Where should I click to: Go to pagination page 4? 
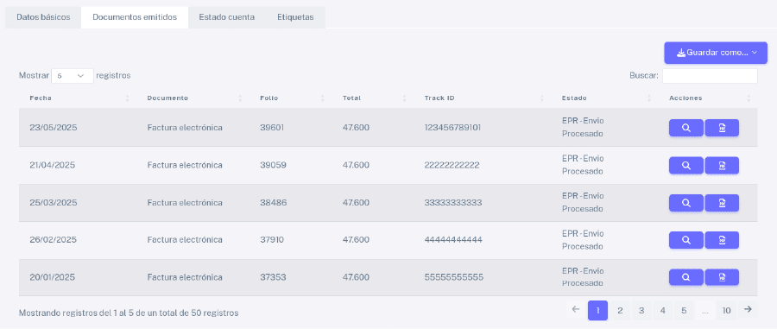click(662, 311)
